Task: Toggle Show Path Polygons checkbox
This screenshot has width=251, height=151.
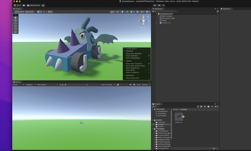Action: pos(149,64)
